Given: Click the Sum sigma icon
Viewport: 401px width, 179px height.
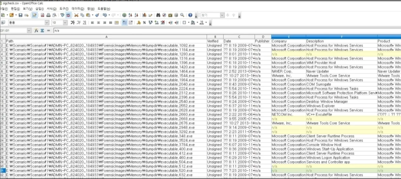Looking at the screenshot, I should point(42,30).
